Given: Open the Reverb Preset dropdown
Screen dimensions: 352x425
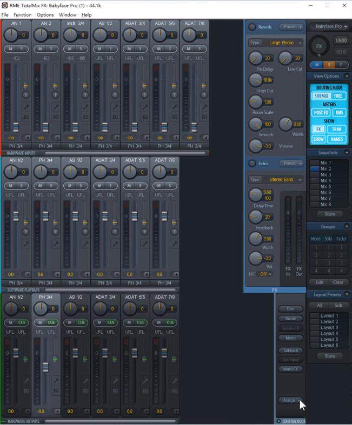Looking at the screenshot, I should pyautogui.click(x=291, y=27).
